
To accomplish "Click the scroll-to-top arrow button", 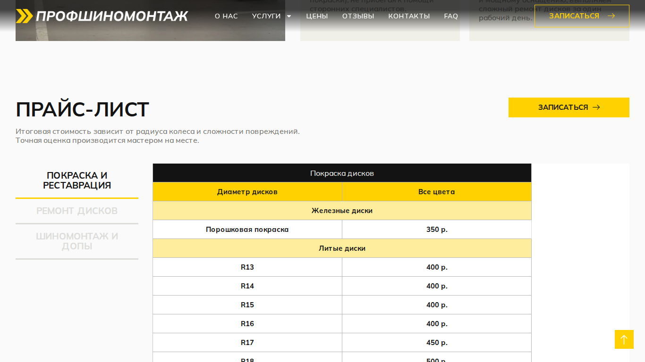I will pos(624,339).
